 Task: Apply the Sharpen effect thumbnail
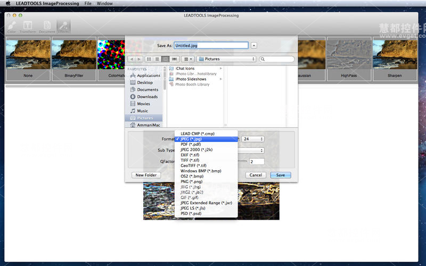coord(395,59)
